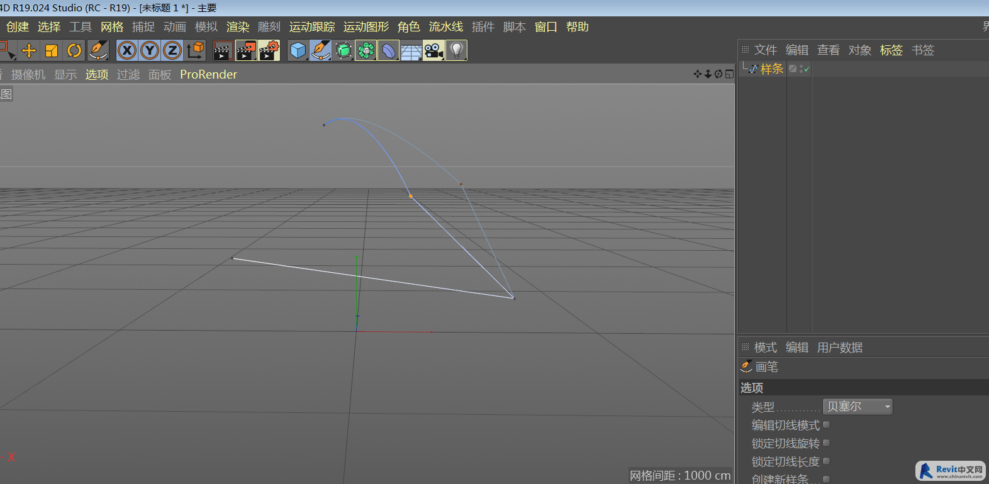Open the floor environment objects group
Image resolution: width=989 pixels, height=484 pixels.
[411, 50]
